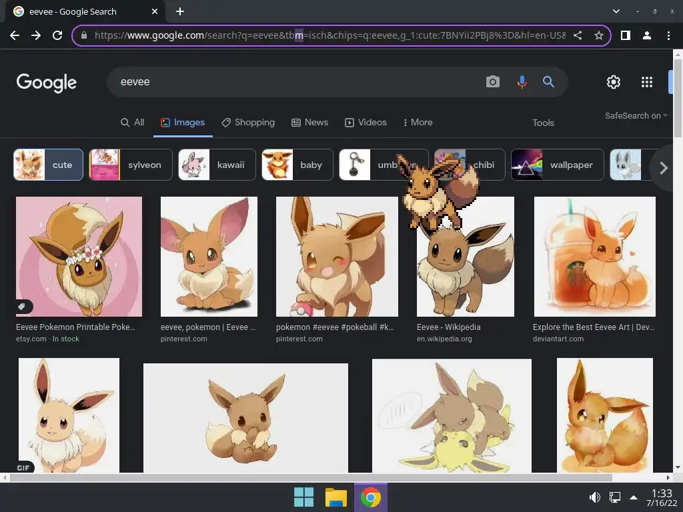Click the horizontal scrollbar thumb
Image resolution: width=683 pixels, height=512 pixels.
311,477
